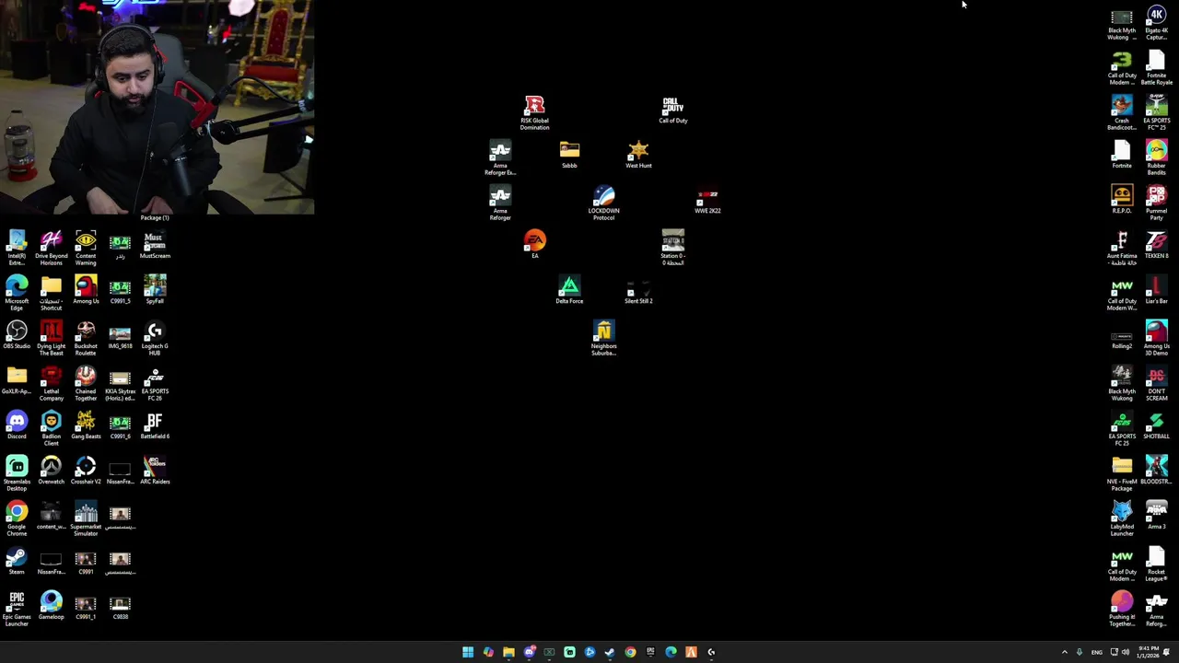Select the WWE 2K game shortcut

pos(707,203)
